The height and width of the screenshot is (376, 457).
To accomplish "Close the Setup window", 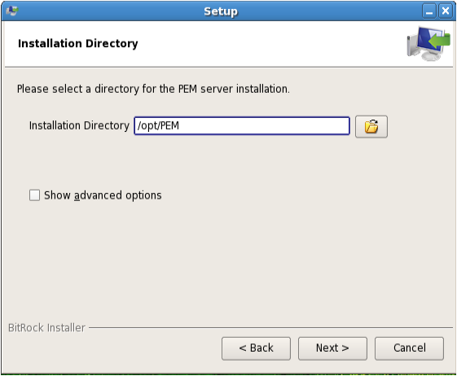I will pyautogui.click(x=446, y=11).
